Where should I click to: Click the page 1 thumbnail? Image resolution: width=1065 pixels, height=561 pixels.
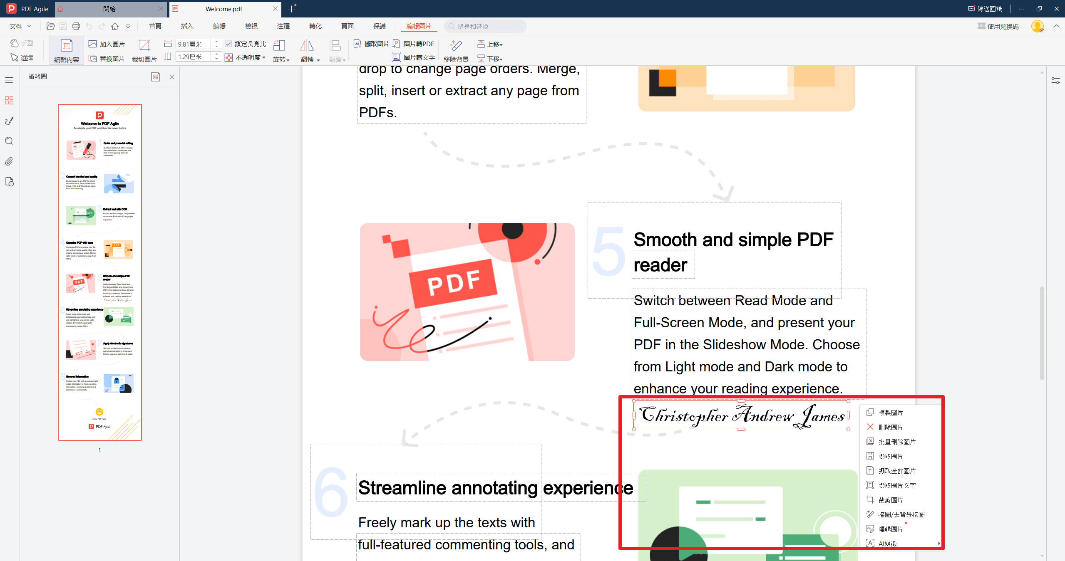coord(100,272)
